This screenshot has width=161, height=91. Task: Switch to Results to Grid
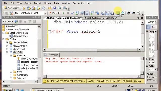[107, 13]
